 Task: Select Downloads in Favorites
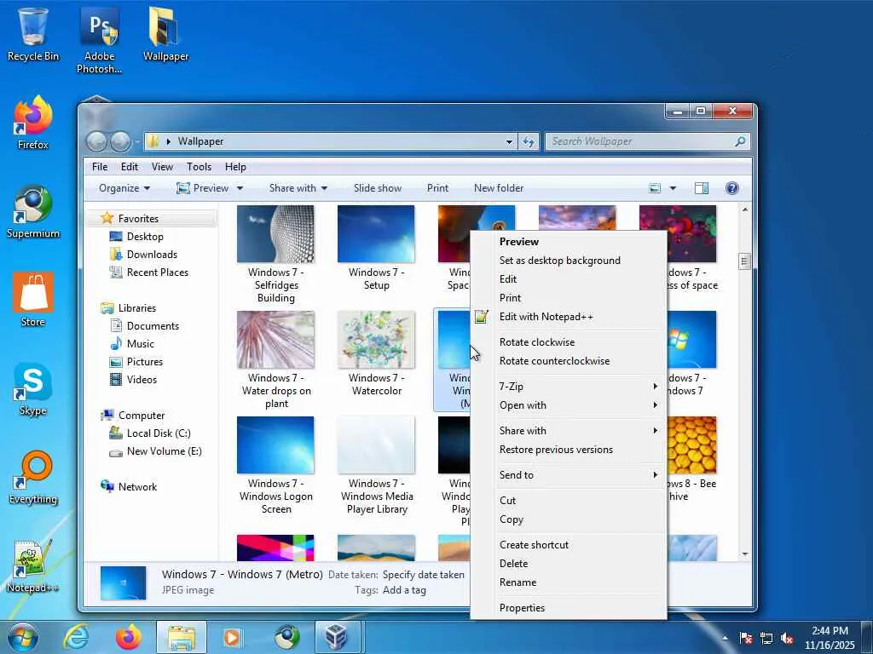[x=152, y=254]
